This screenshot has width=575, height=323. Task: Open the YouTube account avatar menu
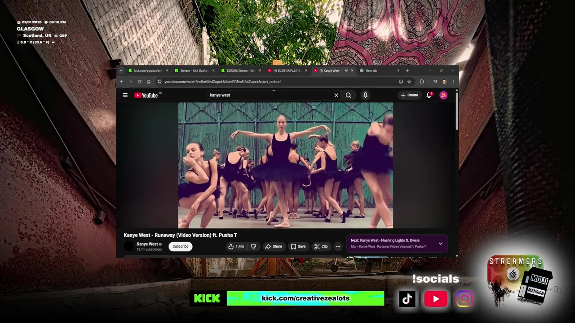[x=443, y=95]
